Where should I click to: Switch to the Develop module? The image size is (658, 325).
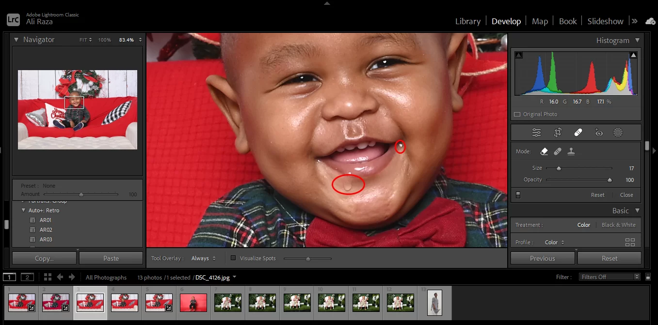pyautogui.click(x=506, y=21)
